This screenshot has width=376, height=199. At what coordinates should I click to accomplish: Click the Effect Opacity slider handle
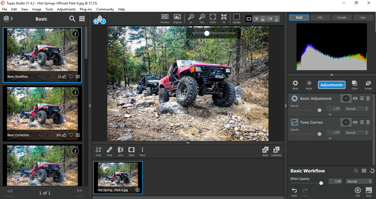[321, 183]
